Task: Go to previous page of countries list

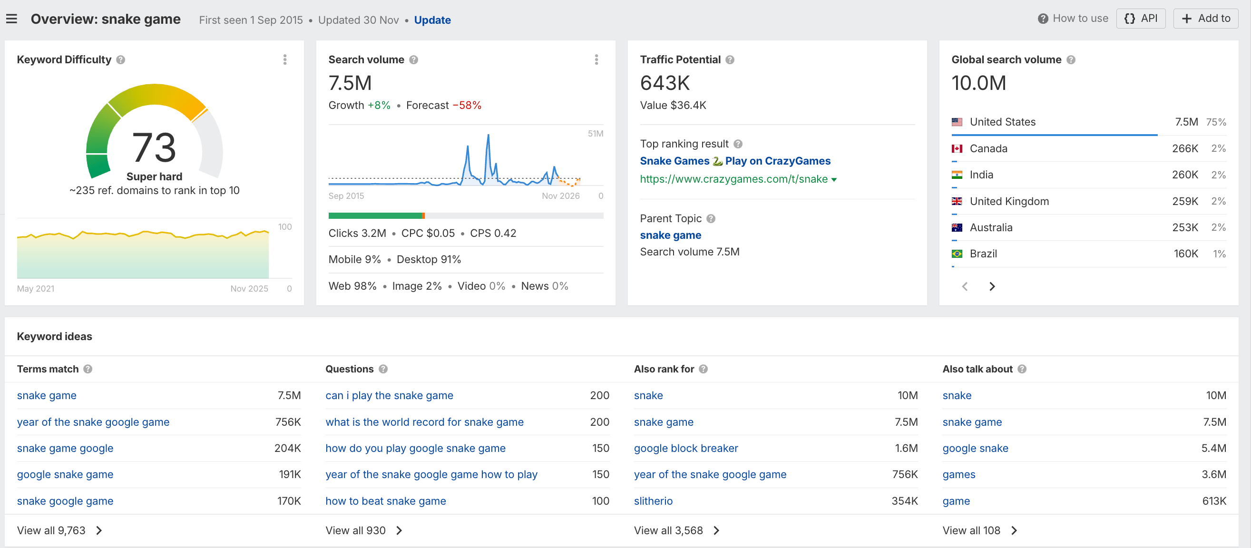Action: point(965,287)
